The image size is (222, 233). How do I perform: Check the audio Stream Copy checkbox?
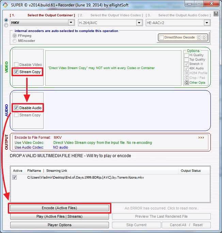point(16,115)
